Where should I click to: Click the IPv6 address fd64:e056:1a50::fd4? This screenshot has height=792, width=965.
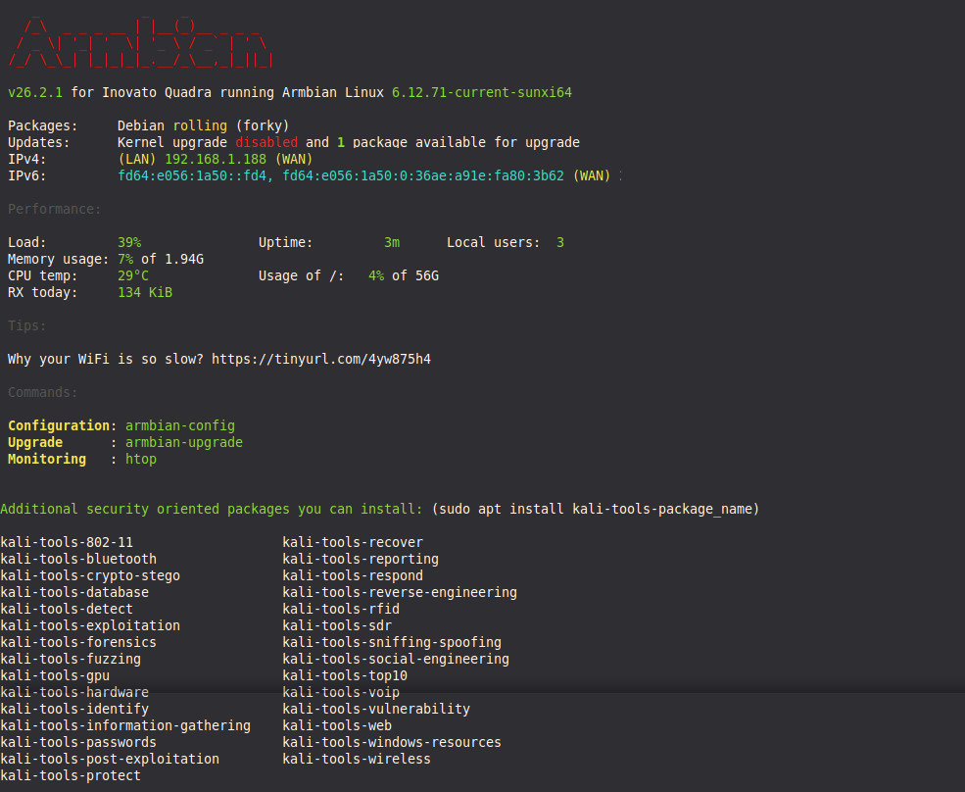pos(192,175)
